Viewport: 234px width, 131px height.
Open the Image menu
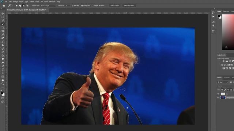pyautogui.click(x=15, y=1)
